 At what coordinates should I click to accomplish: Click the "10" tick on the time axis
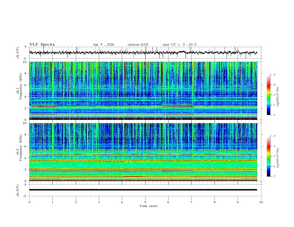click(261, 202)
